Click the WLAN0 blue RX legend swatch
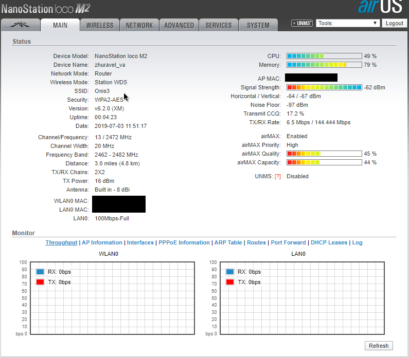 click(x=40, y=272)
